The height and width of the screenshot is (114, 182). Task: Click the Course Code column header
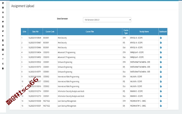[x=50, y=32]
